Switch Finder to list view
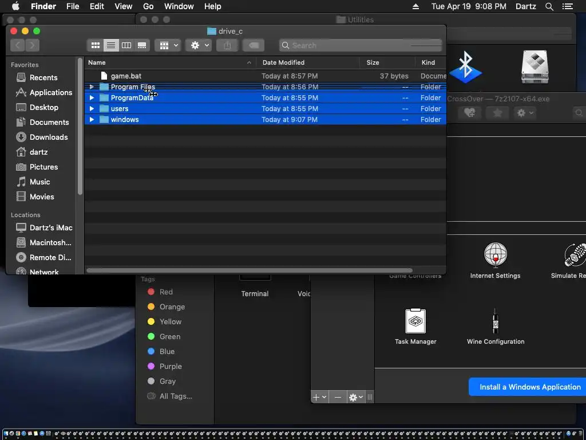The width and height of the screenshot is (586, 440). pyautogui.click(x=111, y=45)
